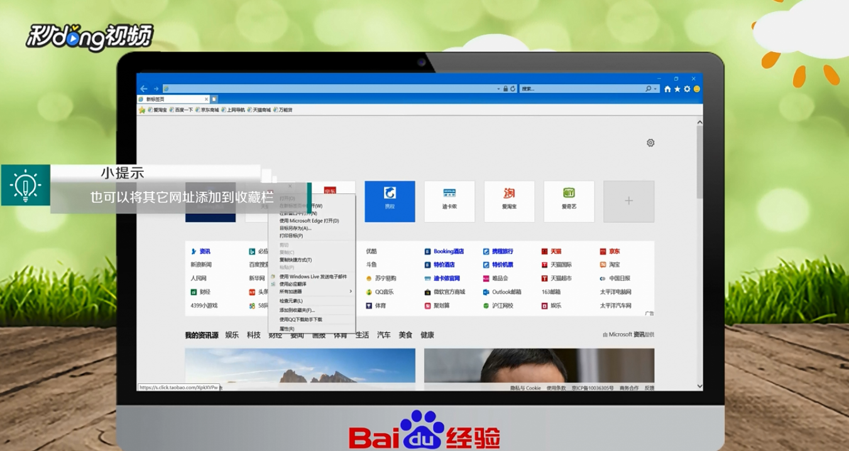Select 使用 Windows Live 发送电子邮件 item
This screenshot has width=849, height=451.
[312, 277]
